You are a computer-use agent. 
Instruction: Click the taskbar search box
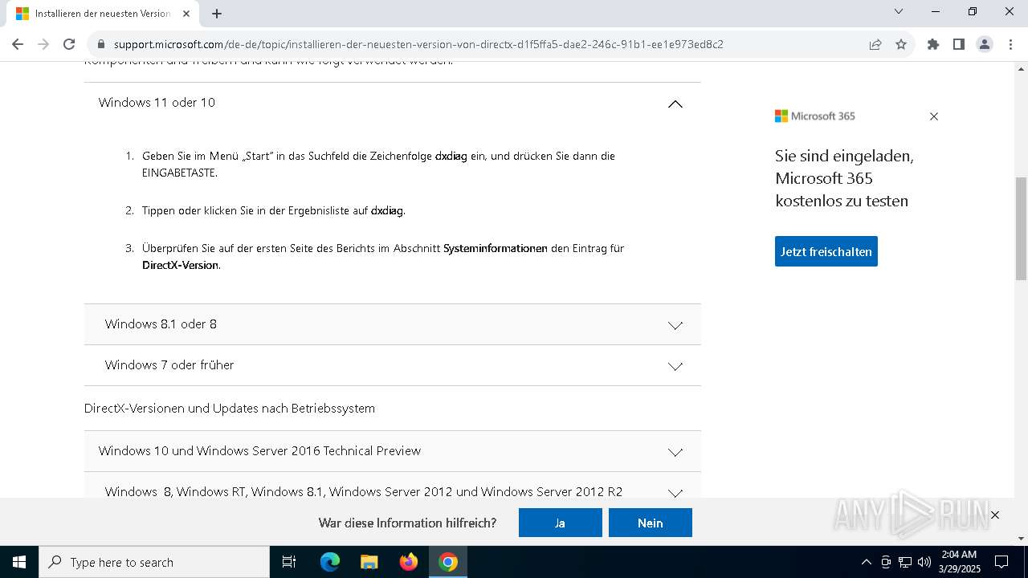[154, 562]
